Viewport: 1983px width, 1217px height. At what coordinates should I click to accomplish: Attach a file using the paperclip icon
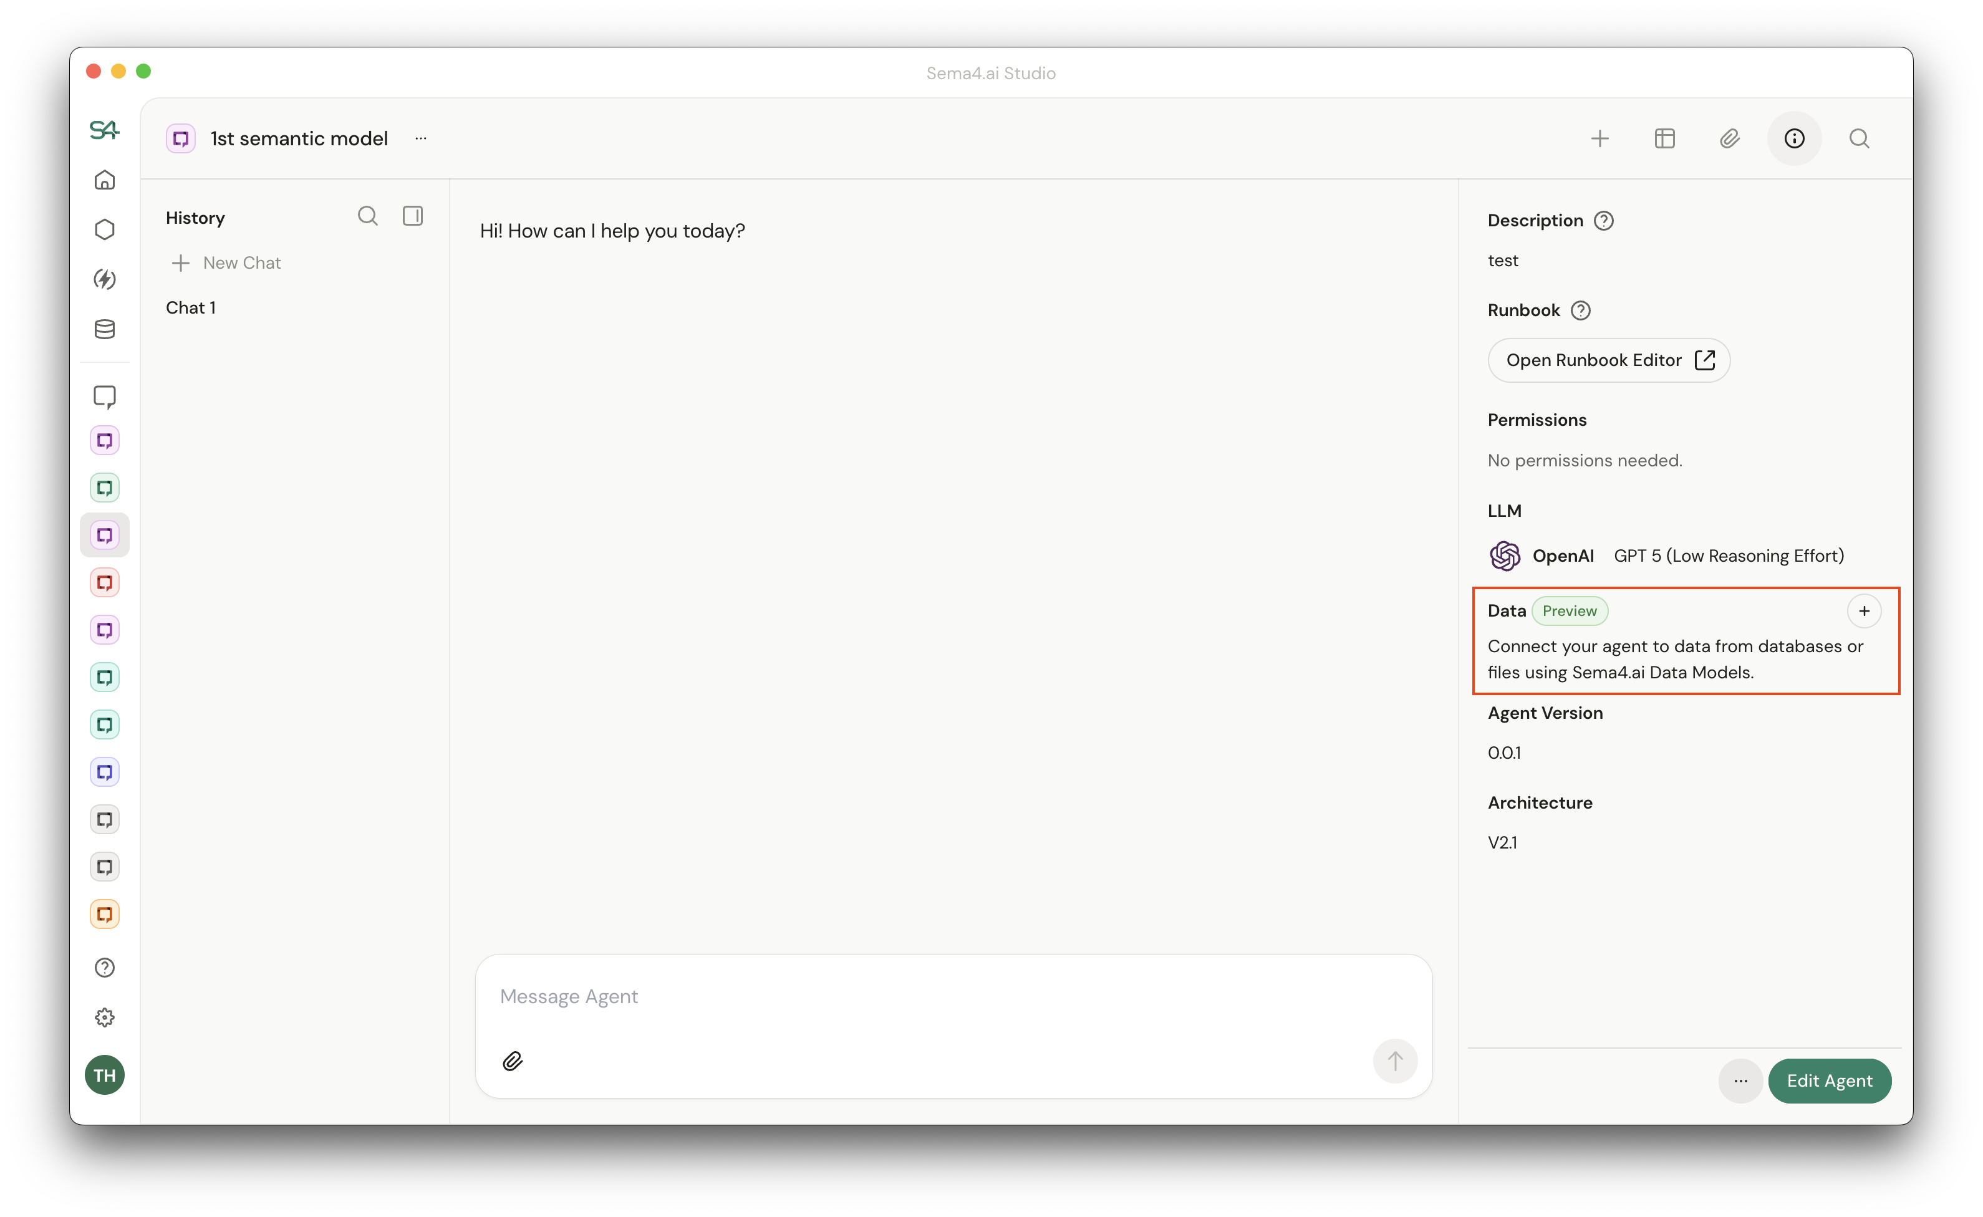513,1061
